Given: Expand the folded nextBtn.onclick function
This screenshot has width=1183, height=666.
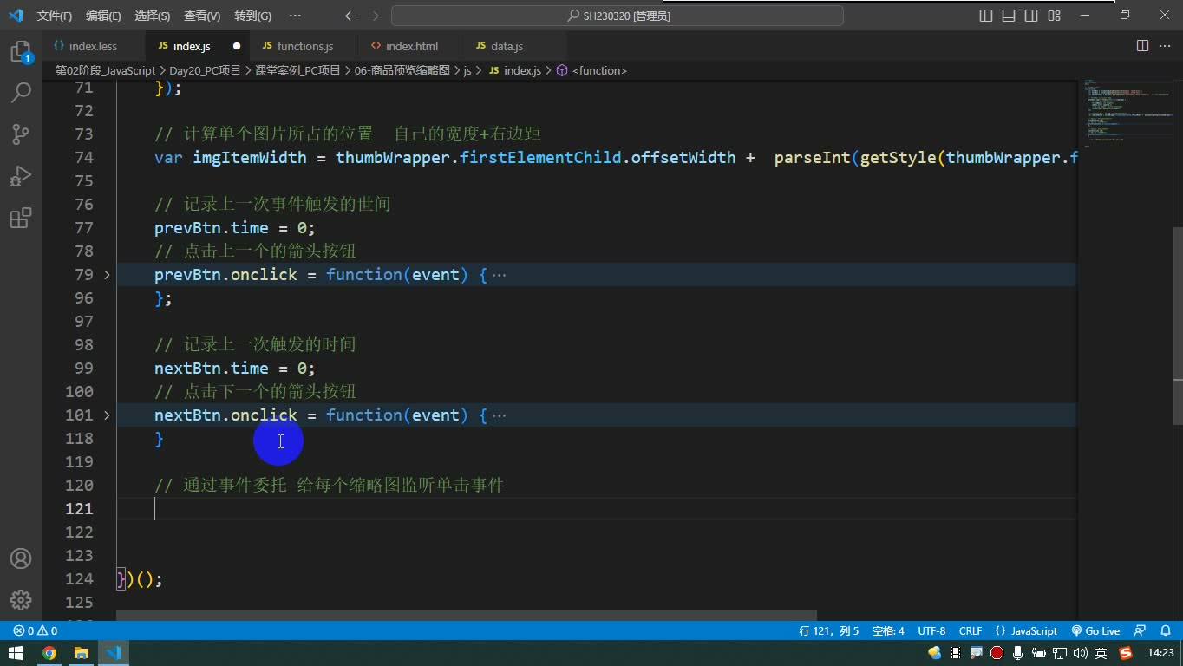Looking at the screenshot, I should [x=107, y=415].
